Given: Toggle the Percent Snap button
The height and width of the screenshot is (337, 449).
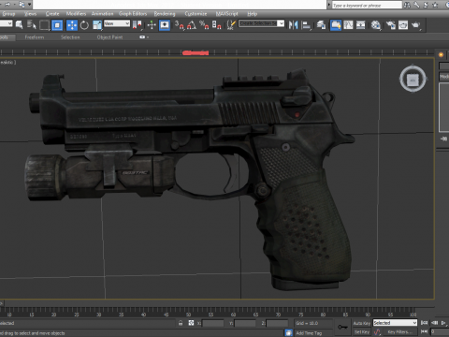Looking at the screenshot, I should [204, 25].
